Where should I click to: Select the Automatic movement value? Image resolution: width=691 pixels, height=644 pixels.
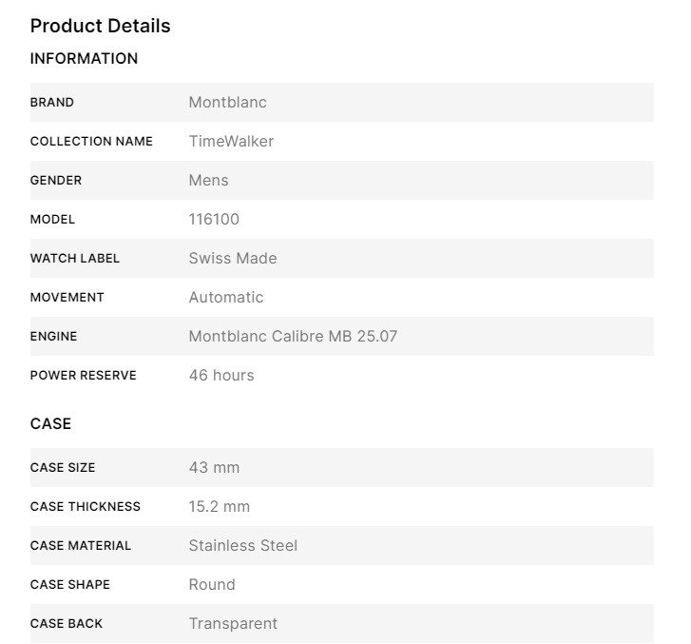(x=226, y=298)
